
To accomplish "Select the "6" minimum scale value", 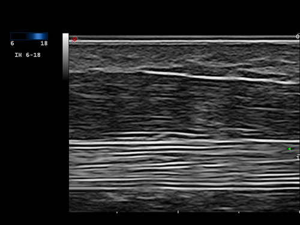I will (12, 43).
